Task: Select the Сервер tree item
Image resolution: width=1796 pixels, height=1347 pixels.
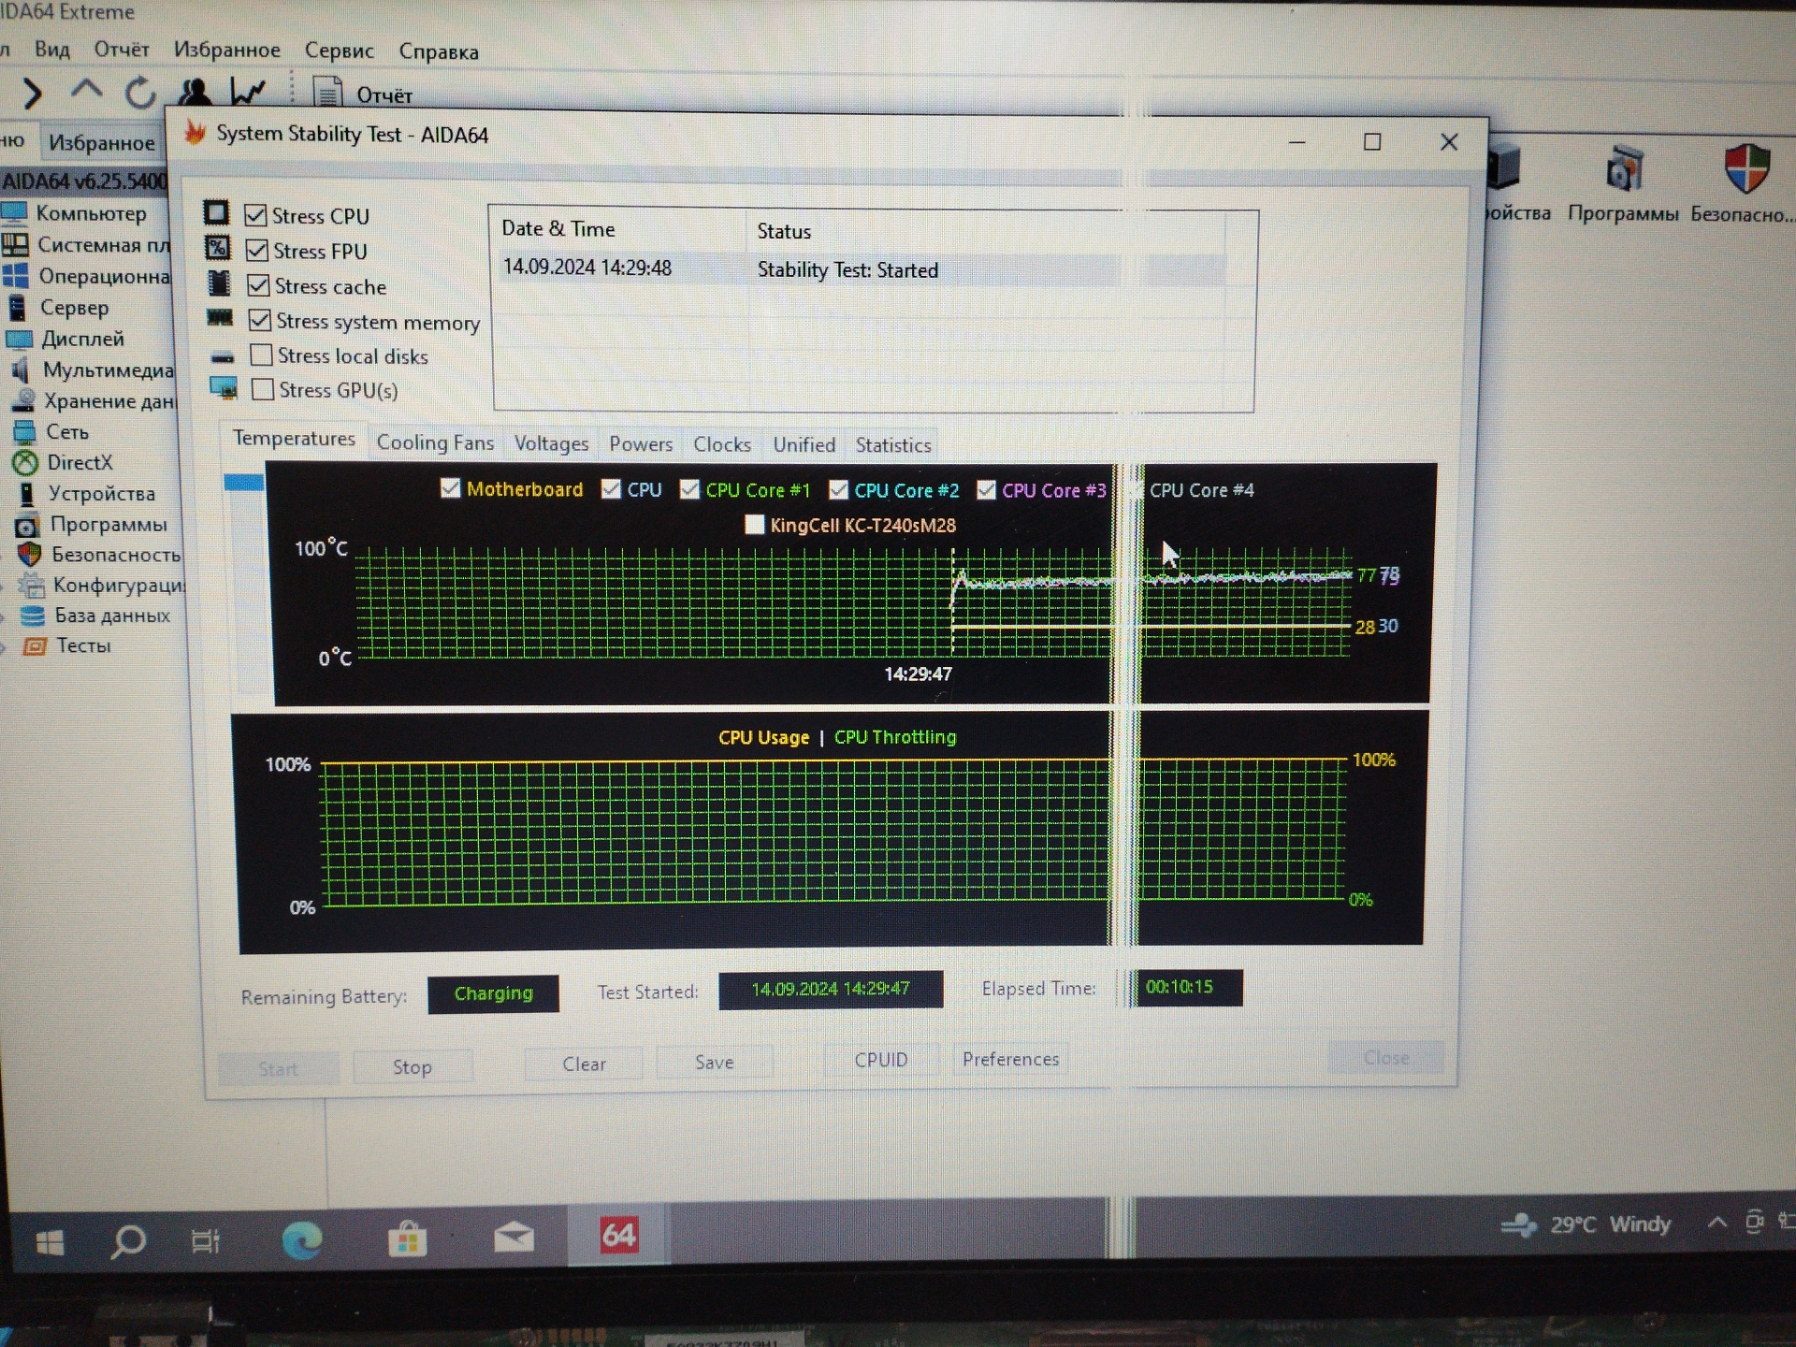Action: (58, 308)
